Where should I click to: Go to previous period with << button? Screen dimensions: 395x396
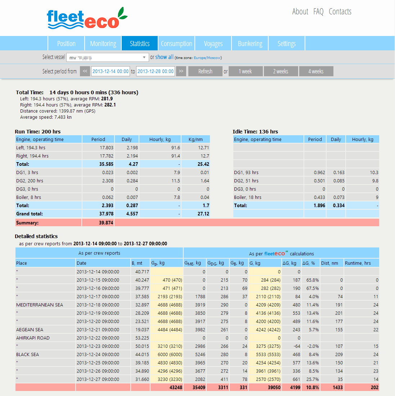[x=85, y=71]
